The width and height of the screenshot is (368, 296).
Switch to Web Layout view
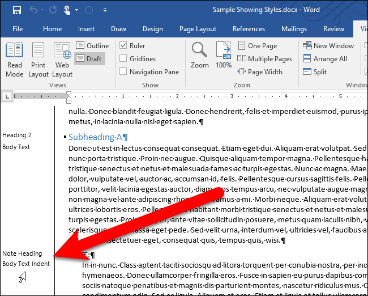pos(62,60)
